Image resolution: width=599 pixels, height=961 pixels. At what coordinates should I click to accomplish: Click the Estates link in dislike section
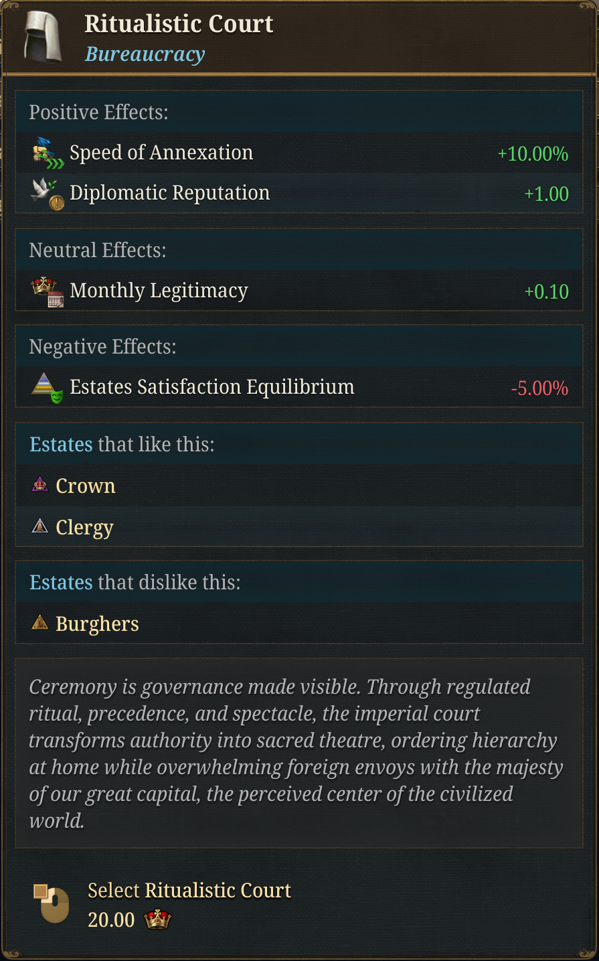click(61, 583)
